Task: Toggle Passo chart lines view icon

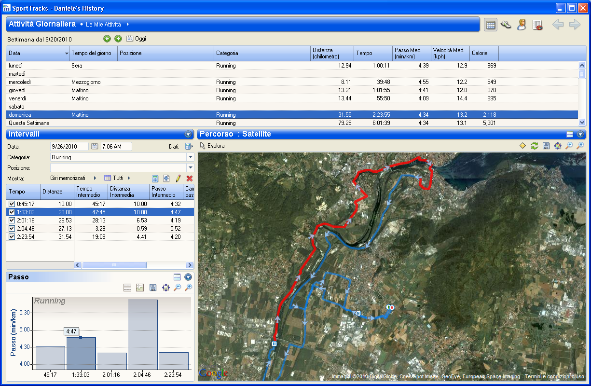Action: 127,288
